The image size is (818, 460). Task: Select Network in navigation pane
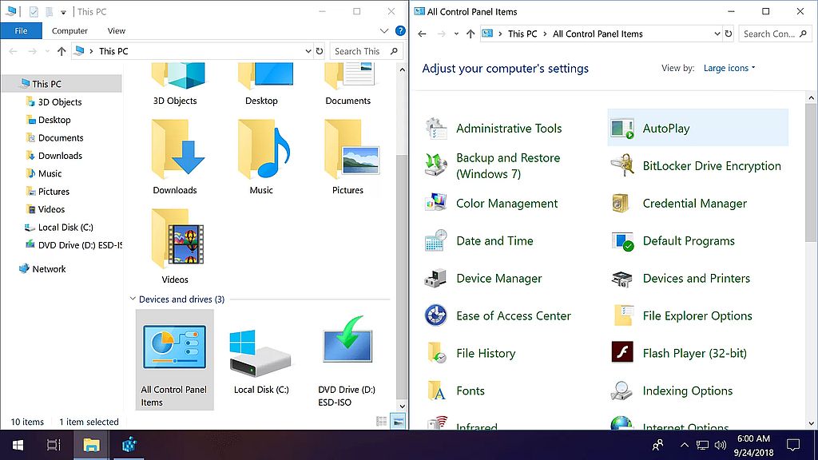(49, 269)
